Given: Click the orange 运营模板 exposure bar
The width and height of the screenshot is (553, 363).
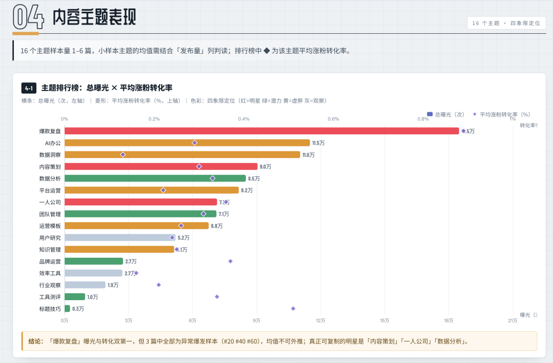Looking at the screenshot, I should [x=137, y=225].
